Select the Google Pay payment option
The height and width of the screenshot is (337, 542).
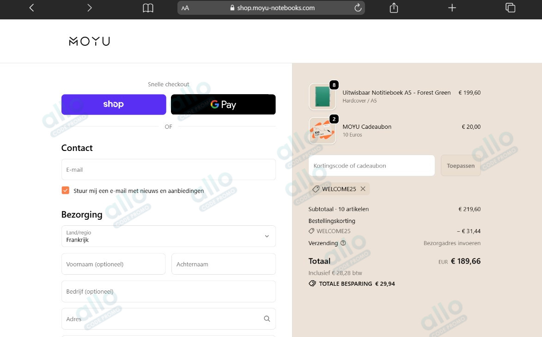point(223,104)
